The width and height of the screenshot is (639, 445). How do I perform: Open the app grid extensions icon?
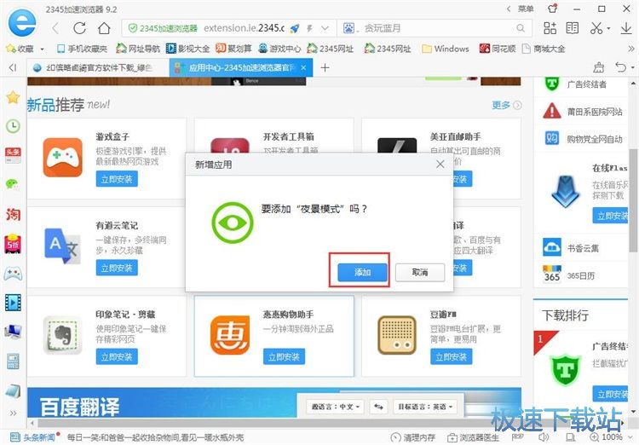click(550, 28)
